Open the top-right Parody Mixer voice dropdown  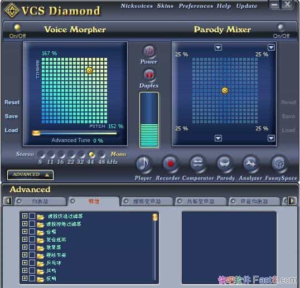coord(271,47)
